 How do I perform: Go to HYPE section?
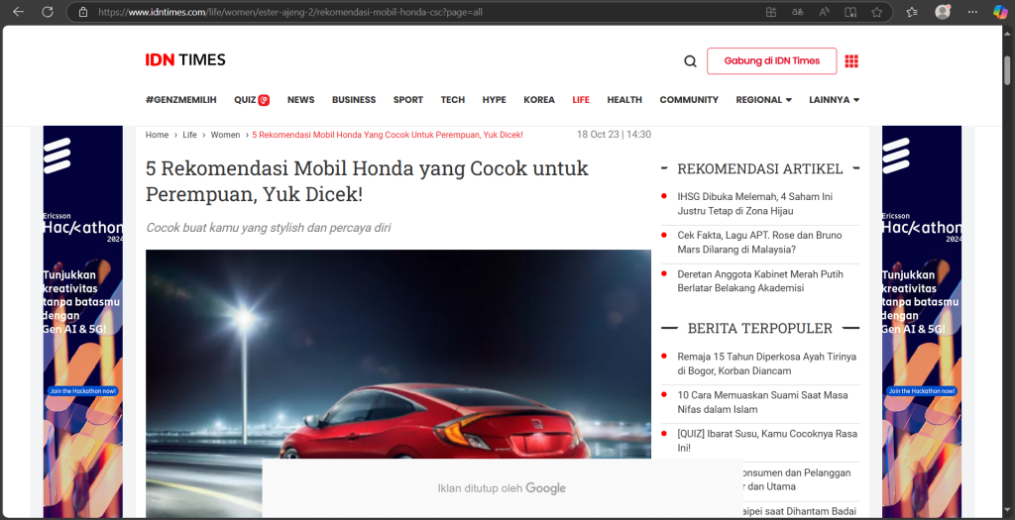[x=495, y=100]
